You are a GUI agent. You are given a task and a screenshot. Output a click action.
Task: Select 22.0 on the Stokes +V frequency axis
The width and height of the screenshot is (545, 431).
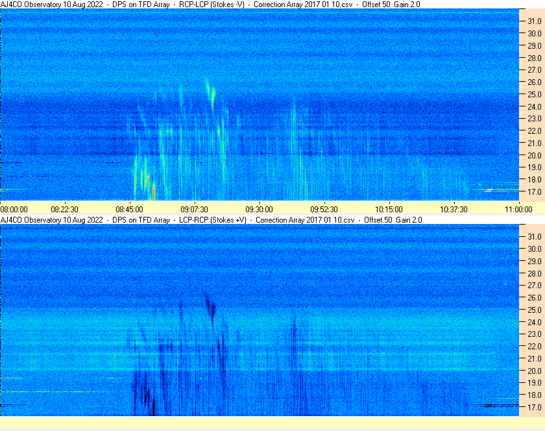535,347
